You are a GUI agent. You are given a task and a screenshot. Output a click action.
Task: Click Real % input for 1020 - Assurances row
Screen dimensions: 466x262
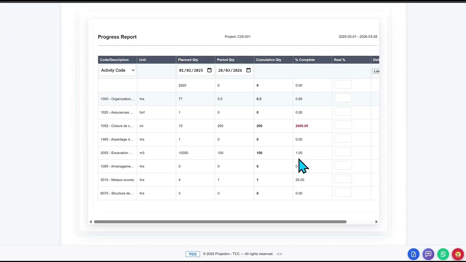(343, 111)
